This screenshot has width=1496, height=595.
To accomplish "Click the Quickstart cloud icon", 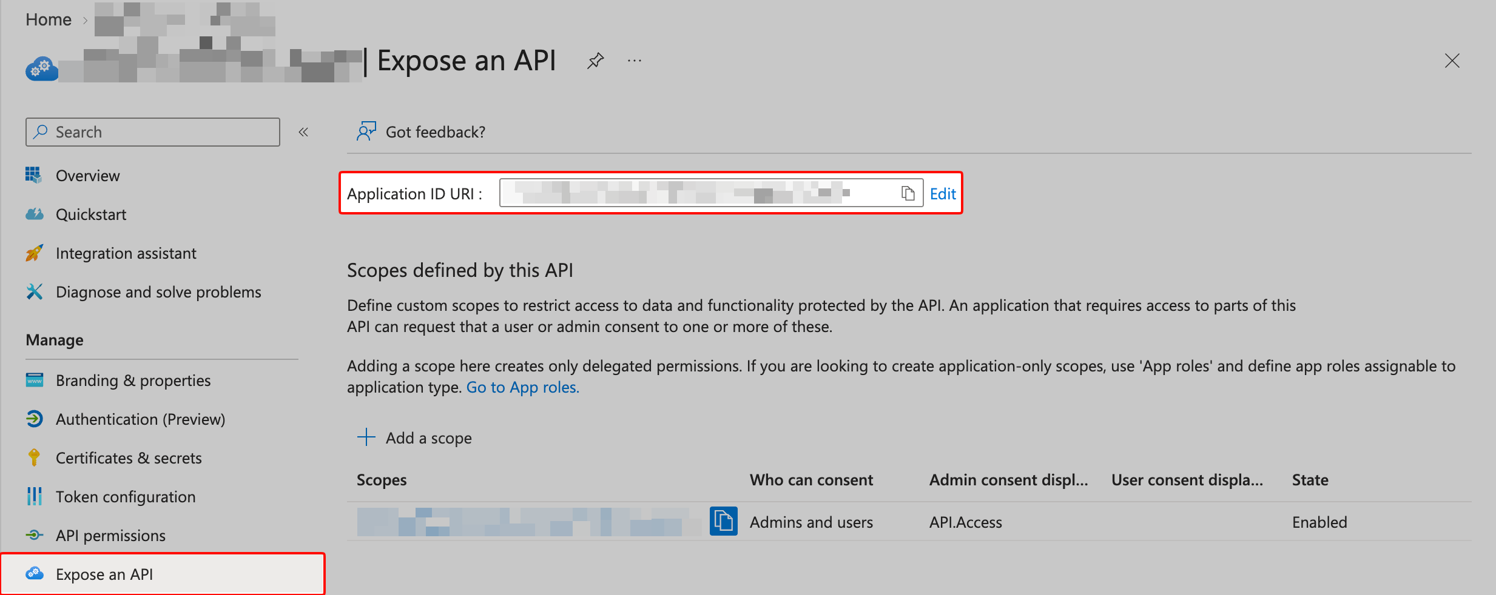I will tap(35, 214).
